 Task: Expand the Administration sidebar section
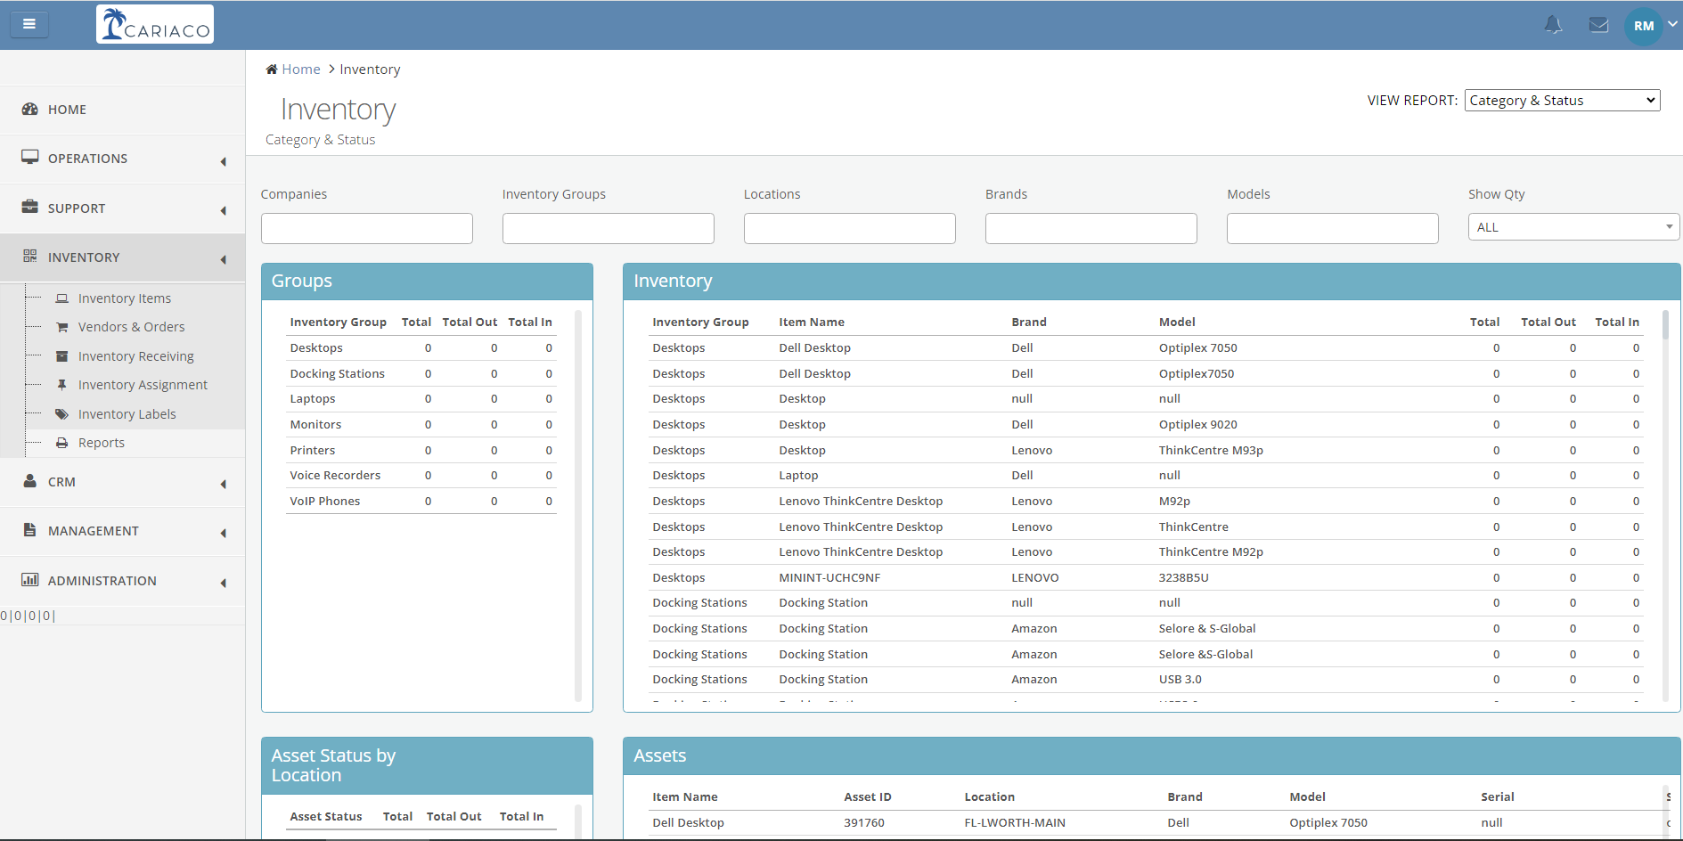[x=123, y=581]
